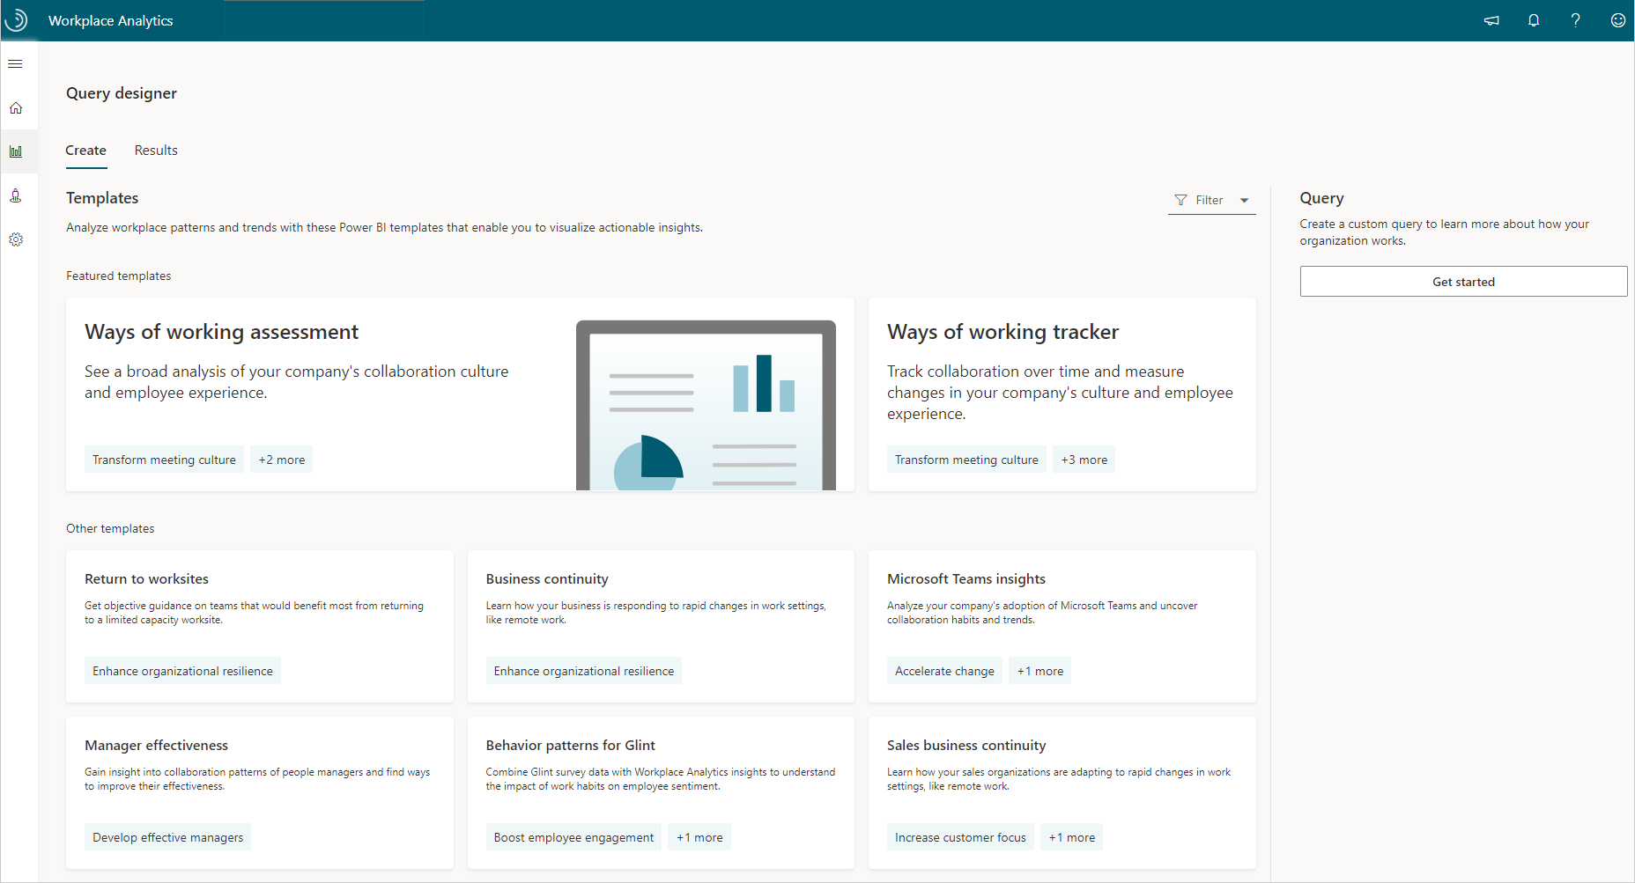This screenshot has height=883, width=1635.
Task: Expand the hamburger navigation menu
Action: click(x=16, y=64)
